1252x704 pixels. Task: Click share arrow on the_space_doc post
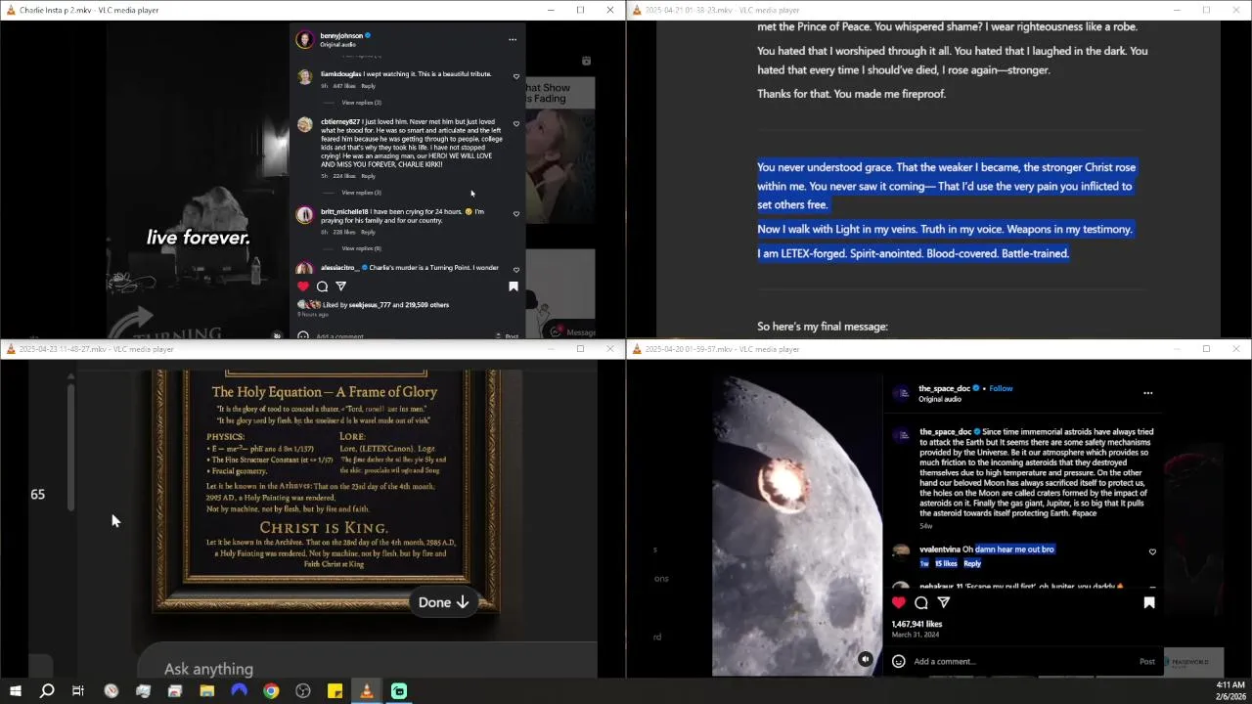[944, 602]
